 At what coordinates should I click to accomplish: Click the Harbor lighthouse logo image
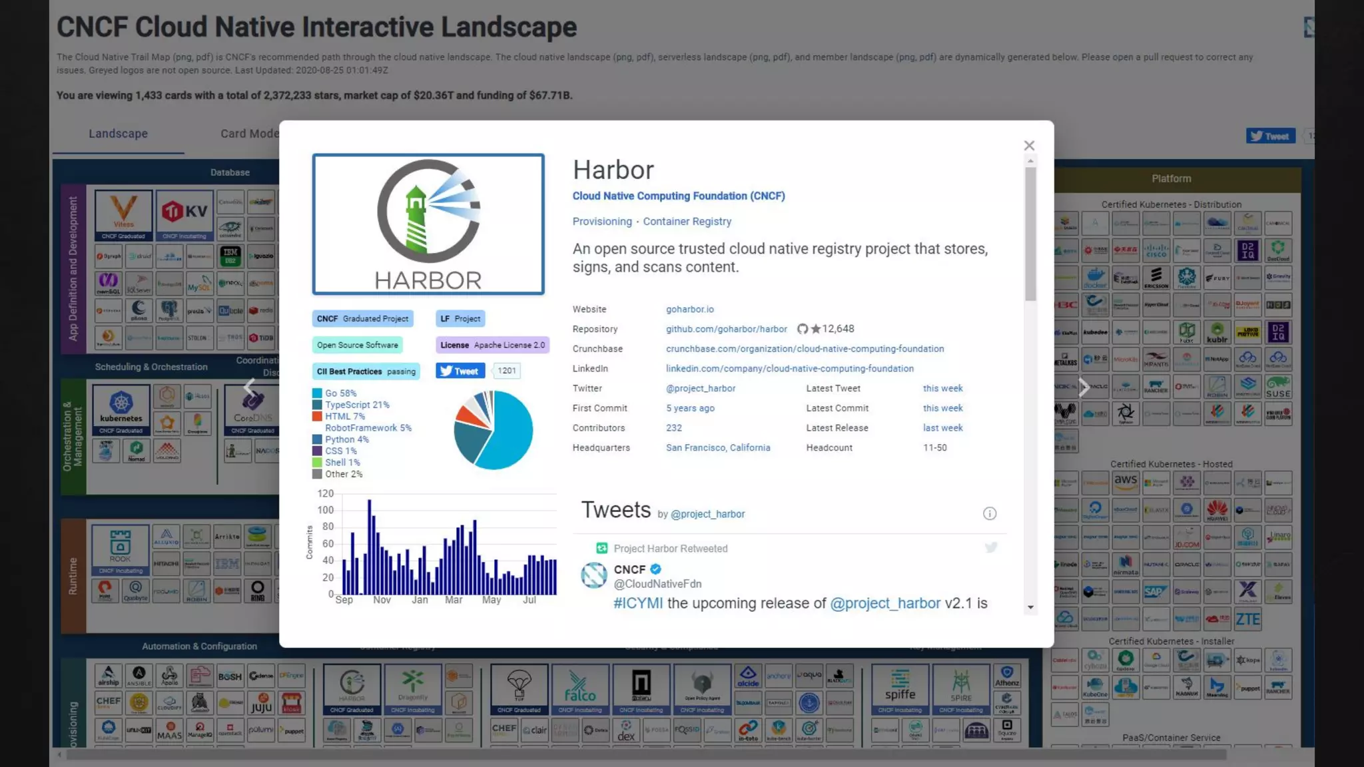(x=428, y=224)
